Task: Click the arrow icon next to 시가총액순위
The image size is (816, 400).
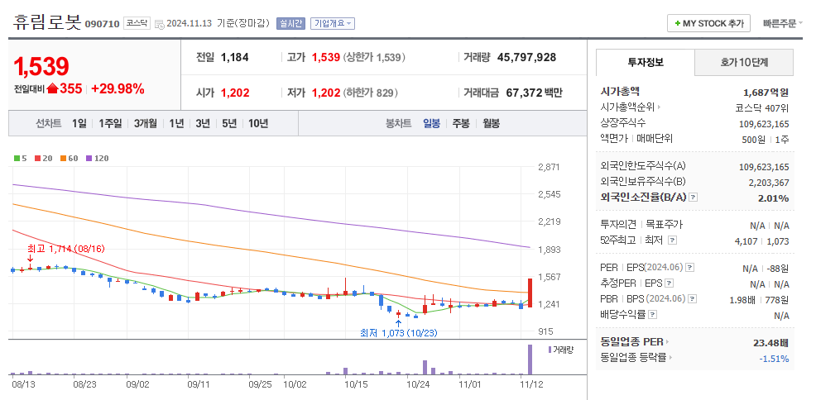Action: pos(660,107)
